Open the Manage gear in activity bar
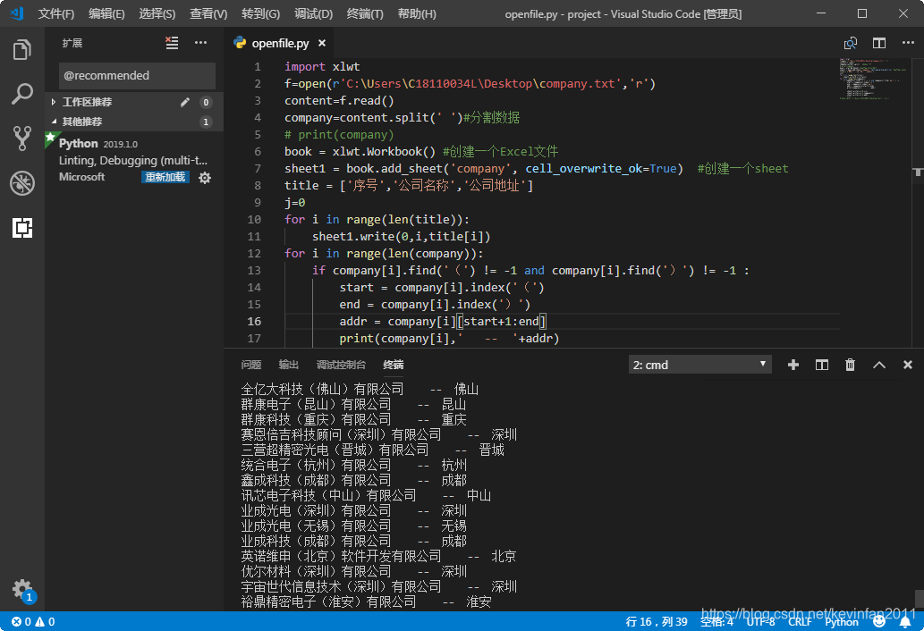This screenshot has width=924, height=631. tap(21, 589)
